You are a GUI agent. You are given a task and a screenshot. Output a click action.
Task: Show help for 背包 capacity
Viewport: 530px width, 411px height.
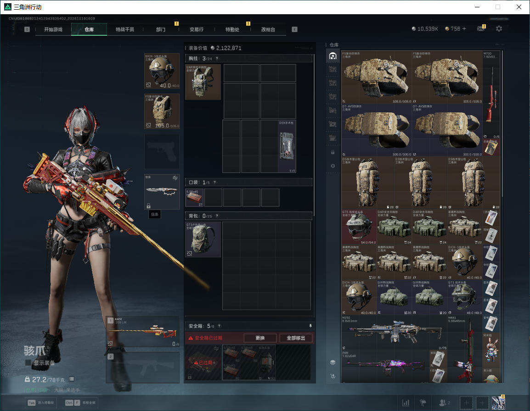click(217, 216)
